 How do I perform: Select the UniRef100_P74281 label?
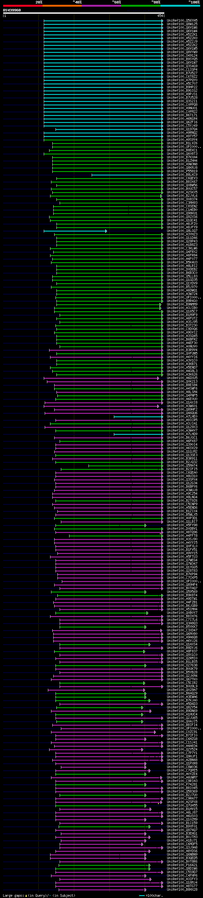click(182, 785)
